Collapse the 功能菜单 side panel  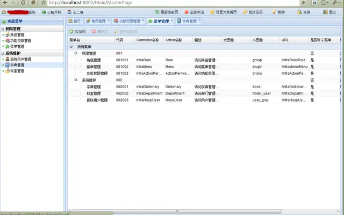(x=60, y=21)
